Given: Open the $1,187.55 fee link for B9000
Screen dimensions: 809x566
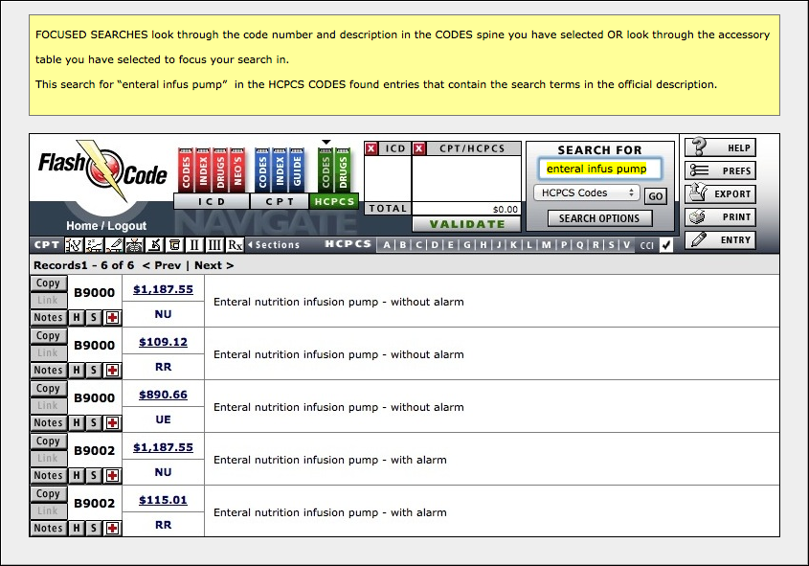Looking at the screenshot, I should tap(163, 289).
